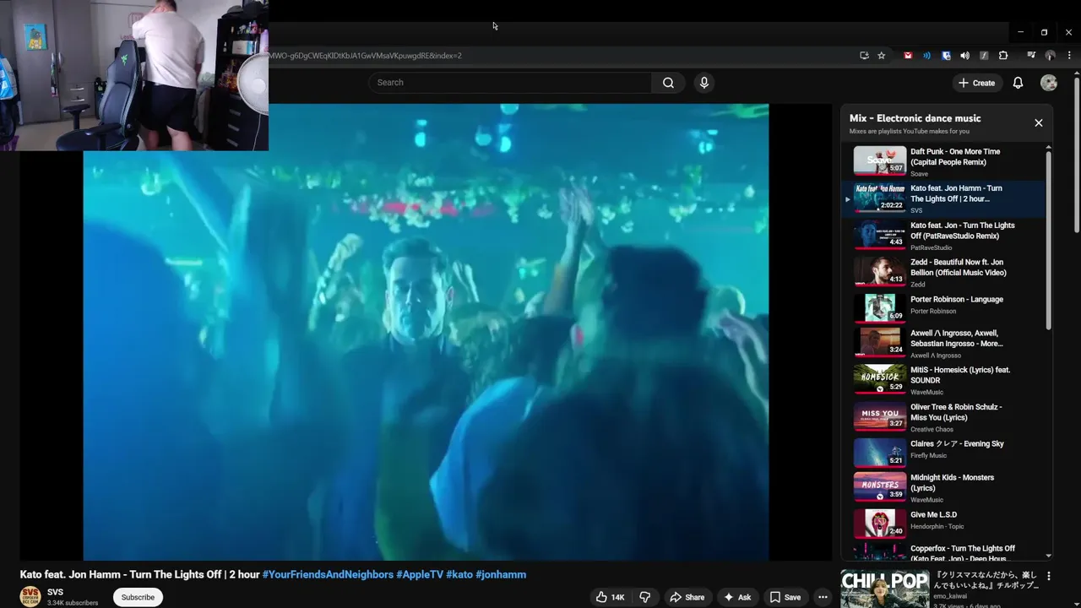Image resolution: width=1081 pixels, height=608 pixels.
Task: Bookmark this page with star icon
Action: [882, 56]
